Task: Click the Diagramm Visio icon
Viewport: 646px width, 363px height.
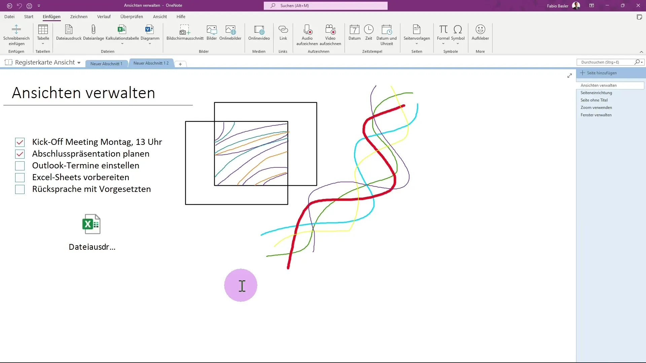Action: point(150,30)
